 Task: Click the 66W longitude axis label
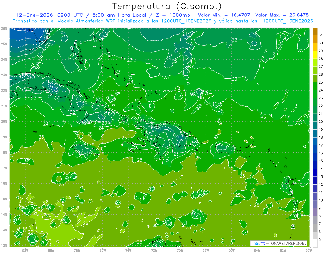(x=231, y=250)
